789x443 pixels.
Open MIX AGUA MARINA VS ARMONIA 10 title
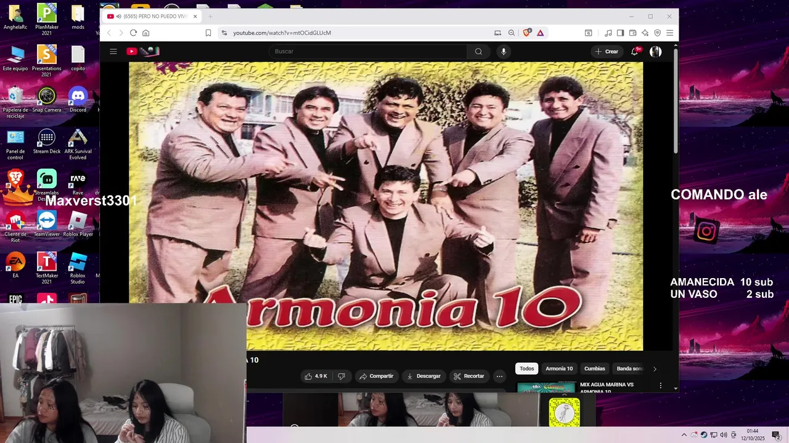pyautogui.click(x=607, y=388)
